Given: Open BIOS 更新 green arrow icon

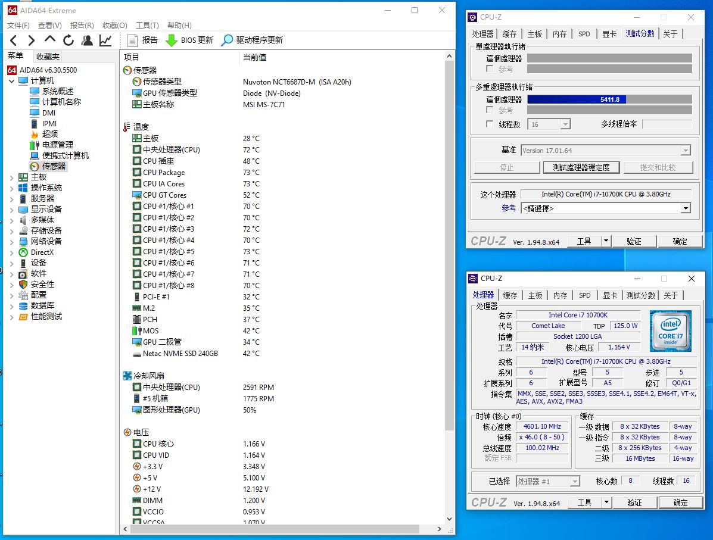Looking at the screenshot, I should [x=171, y=40].
